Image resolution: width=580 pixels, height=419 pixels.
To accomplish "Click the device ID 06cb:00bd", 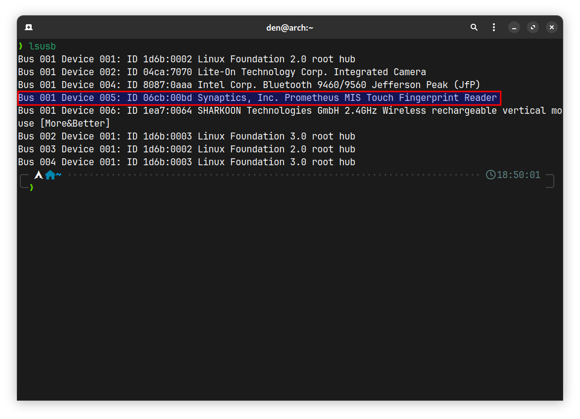I will (168, 98).
